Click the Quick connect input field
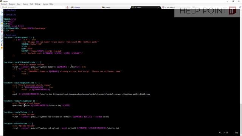 point(32,7)
